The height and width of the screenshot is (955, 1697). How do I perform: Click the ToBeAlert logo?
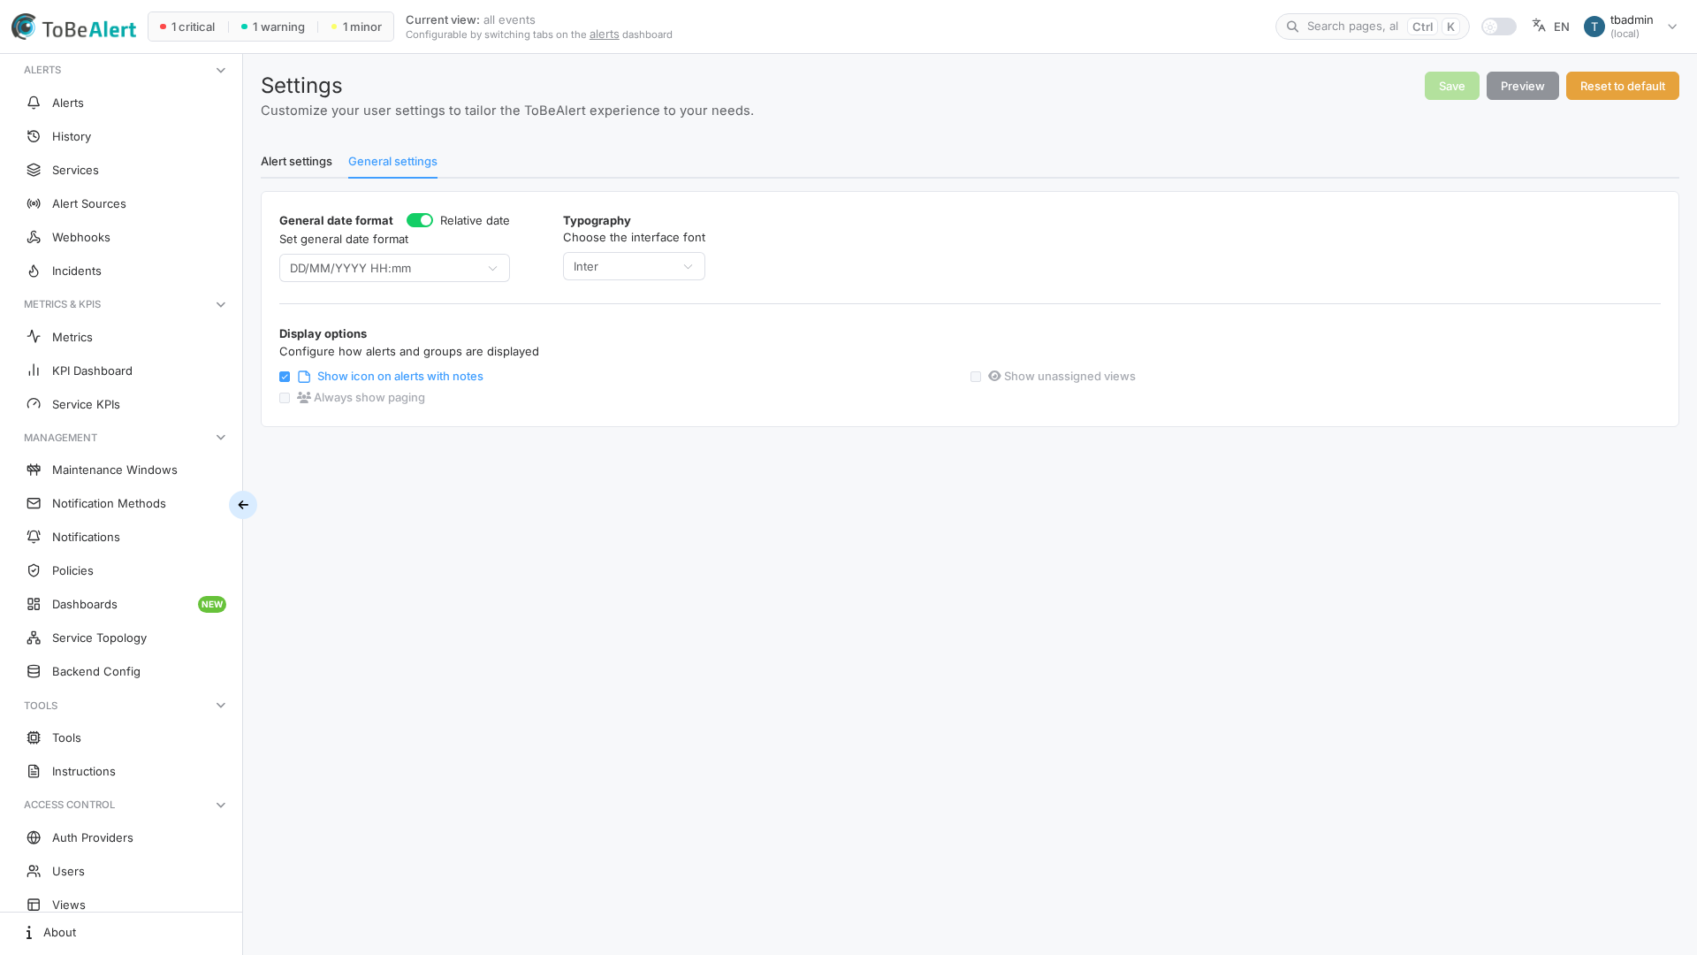click(x=73, y=27)
